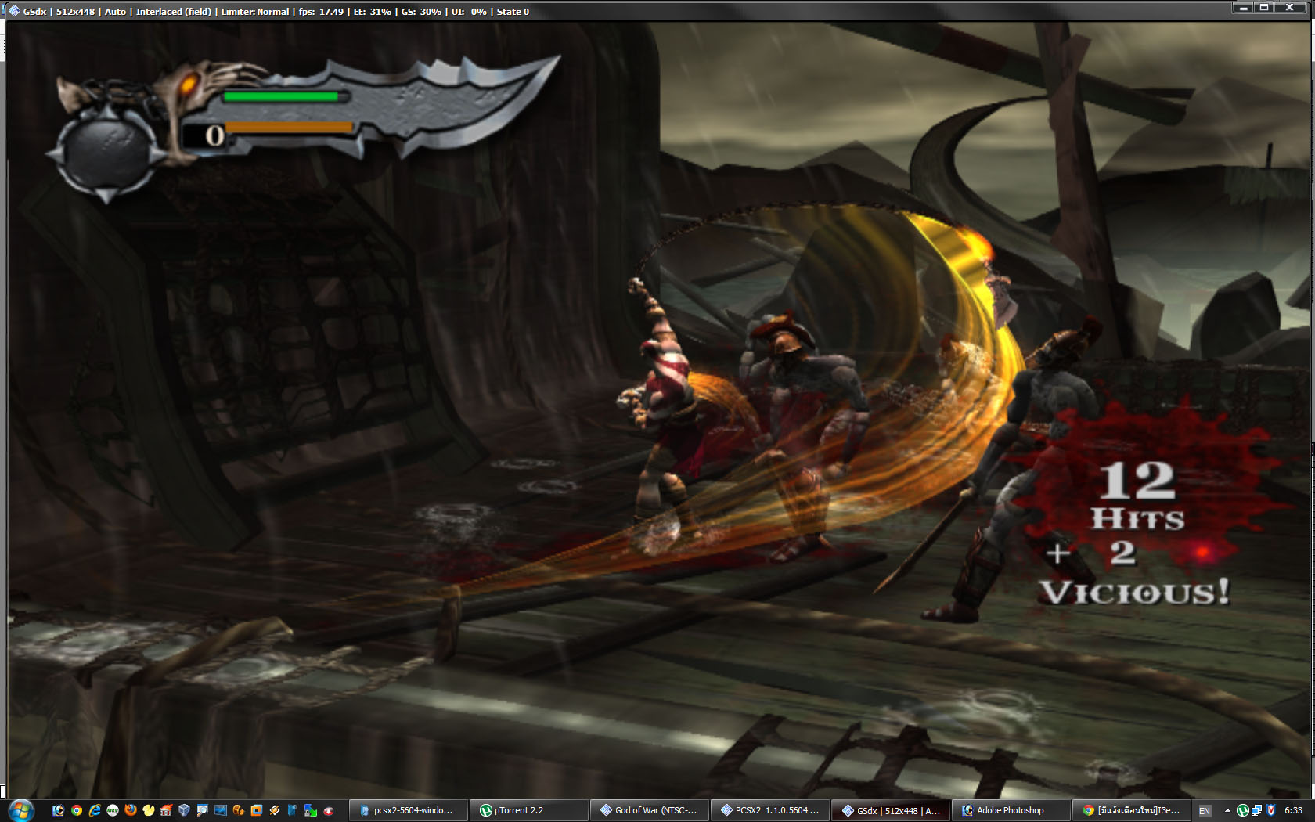Switch to the µTorrent 2.2 taskbar button
This screenshot has height=822, width=1315.
click(528, 810)
